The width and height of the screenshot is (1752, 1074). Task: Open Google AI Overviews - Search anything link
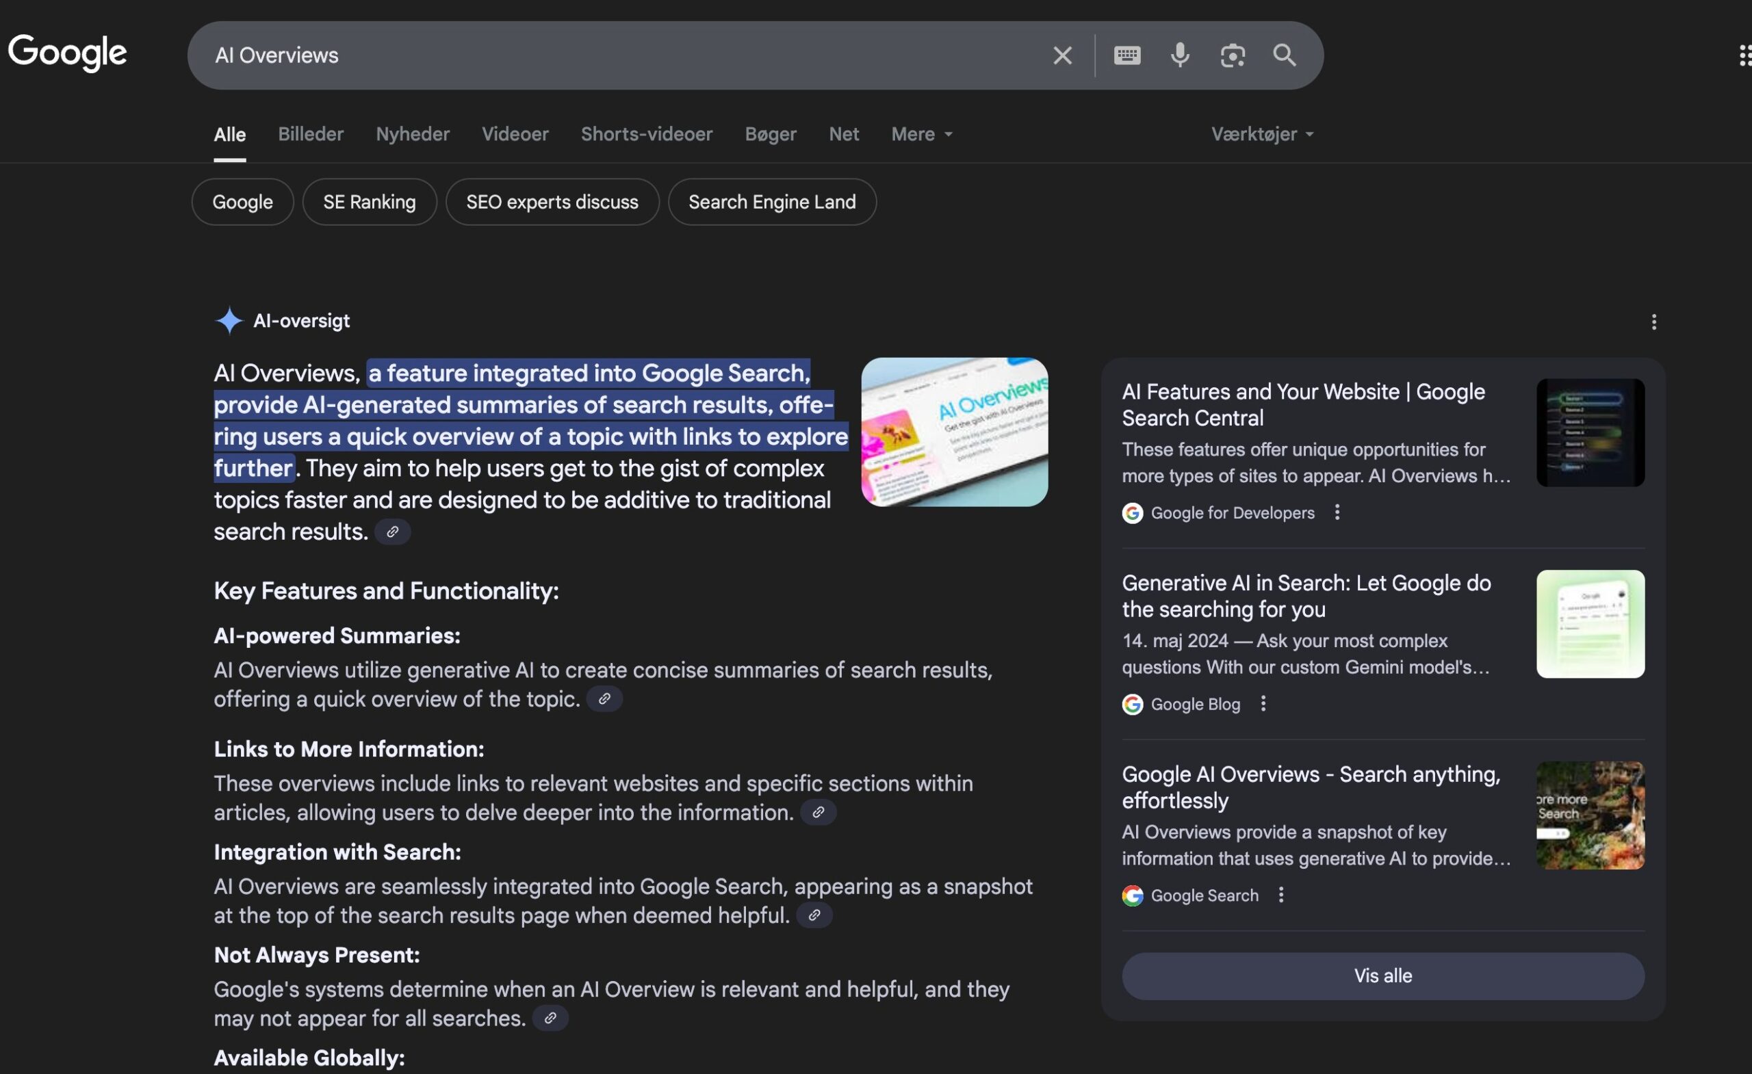(1311, 787)
